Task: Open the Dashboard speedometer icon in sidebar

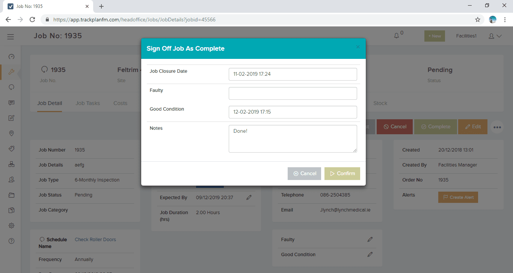Action: (x=11, y=56)
